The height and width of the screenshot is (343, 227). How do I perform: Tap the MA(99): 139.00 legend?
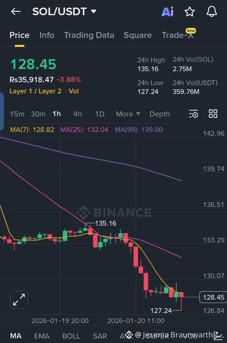(139, 130)
